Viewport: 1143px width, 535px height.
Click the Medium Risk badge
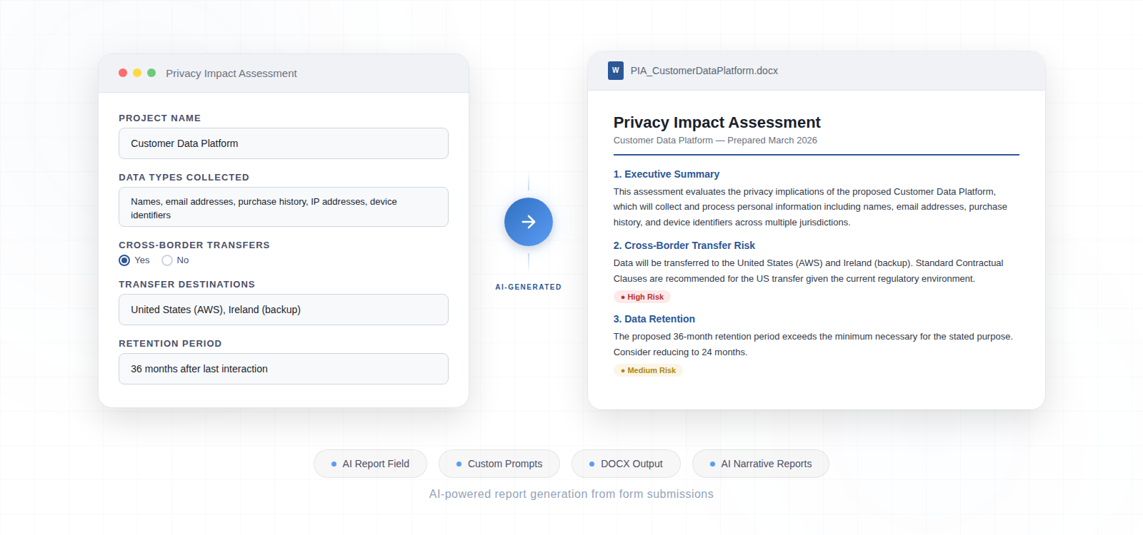(648, 370)
